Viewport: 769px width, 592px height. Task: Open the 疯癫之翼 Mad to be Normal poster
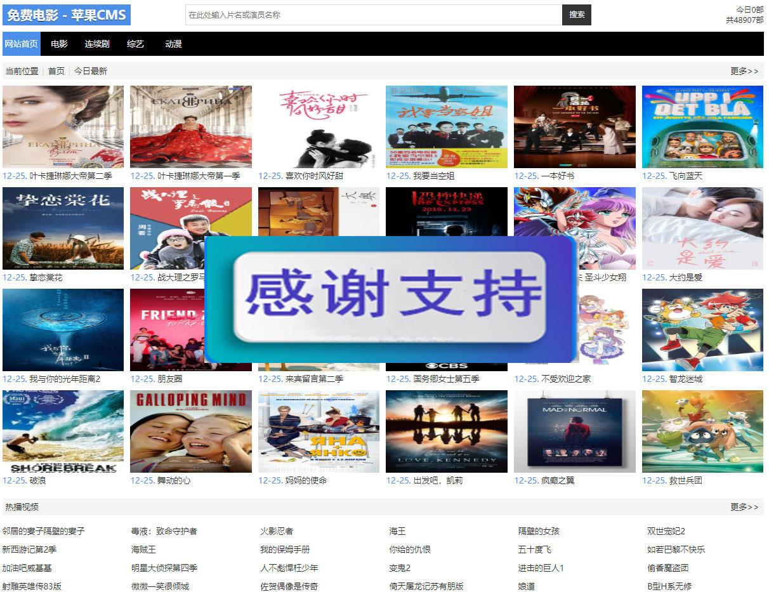[x=575, y=431]
